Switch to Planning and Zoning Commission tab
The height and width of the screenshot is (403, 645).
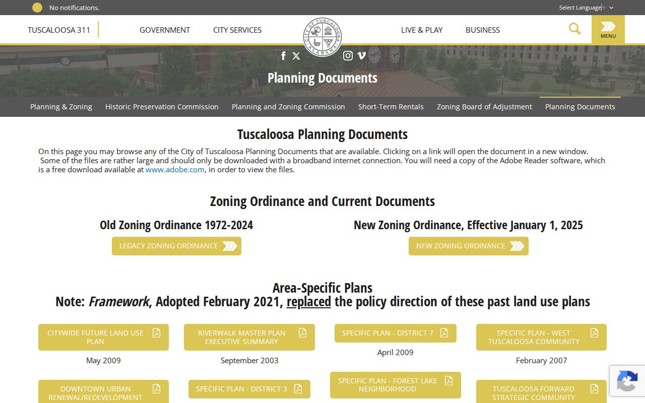pyautogui.click(x=288, y=107)
